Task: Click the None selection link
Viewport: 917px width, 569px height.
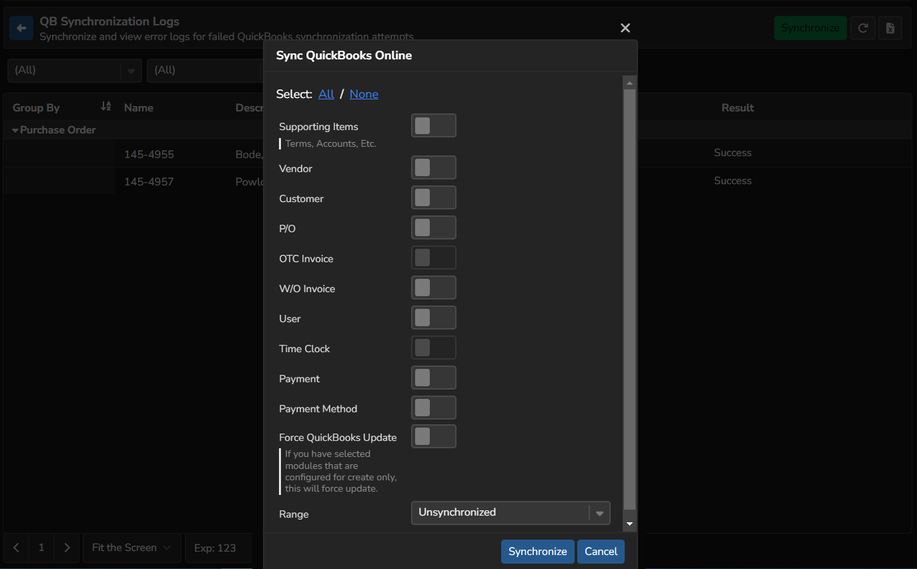Action: pyautogui.click(x=364, y=94)
